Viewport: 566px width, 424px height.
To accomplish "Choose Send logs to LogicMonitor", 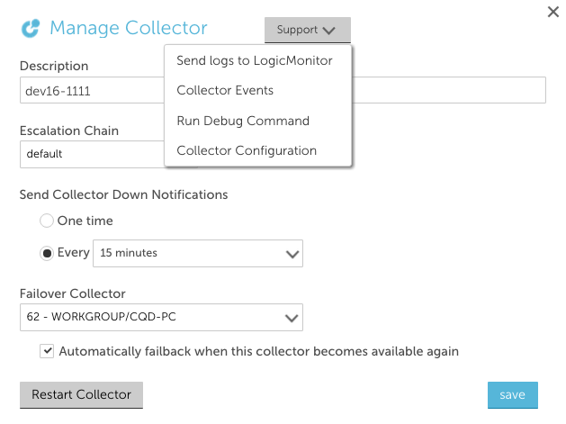I will pos(254,60).
